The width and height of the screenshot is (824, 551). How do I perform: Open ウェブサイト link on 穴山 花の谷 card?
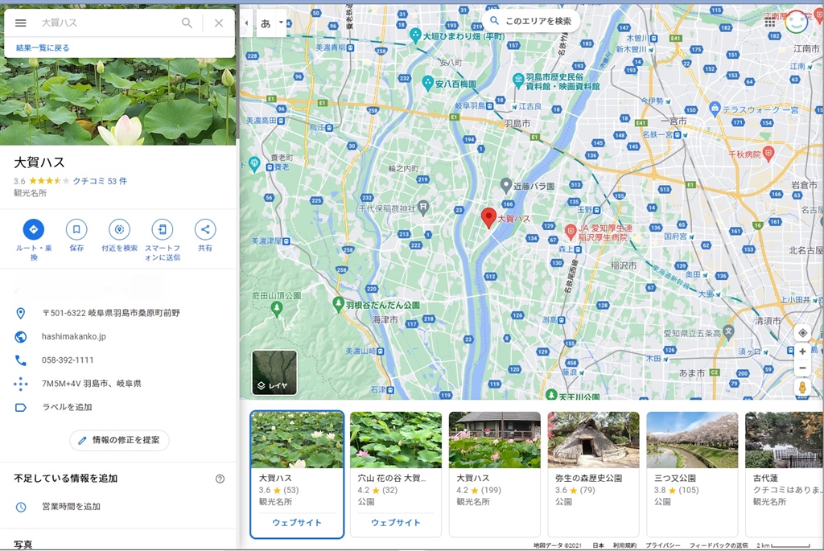(396, 523)
